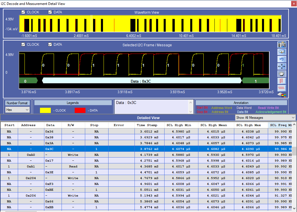The image size is (297, 212).
Task: Enable the horizontal cursors icon
Action: (282, 88)
